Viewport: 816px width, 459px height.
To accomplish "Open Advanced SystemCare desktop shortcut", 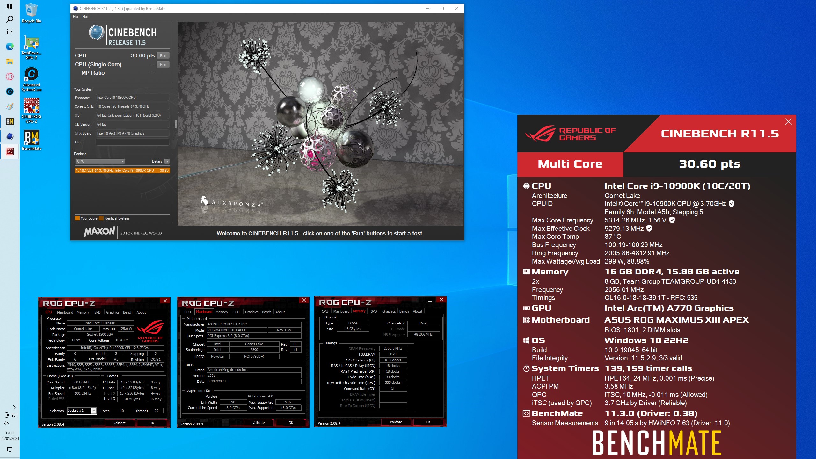I will (x=31, y=79).
